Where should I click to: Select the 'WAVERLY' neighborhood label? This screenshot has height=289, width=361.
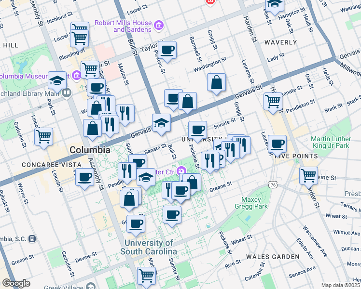point(281,42)
